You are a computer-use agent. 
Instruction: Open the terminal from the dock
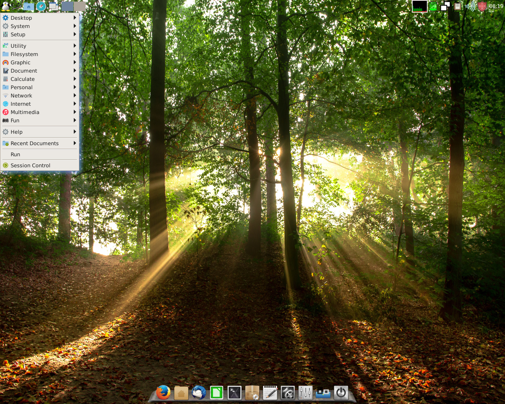coord(235,393)
